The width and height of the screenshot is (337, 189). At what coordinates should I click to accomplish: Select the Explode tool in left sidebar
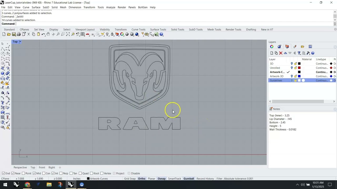pos(8,83)
